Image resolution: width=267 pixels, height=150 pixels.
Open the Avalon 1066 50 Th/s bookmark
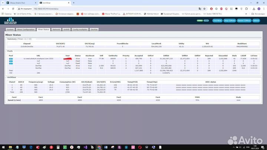pos(213,14)
